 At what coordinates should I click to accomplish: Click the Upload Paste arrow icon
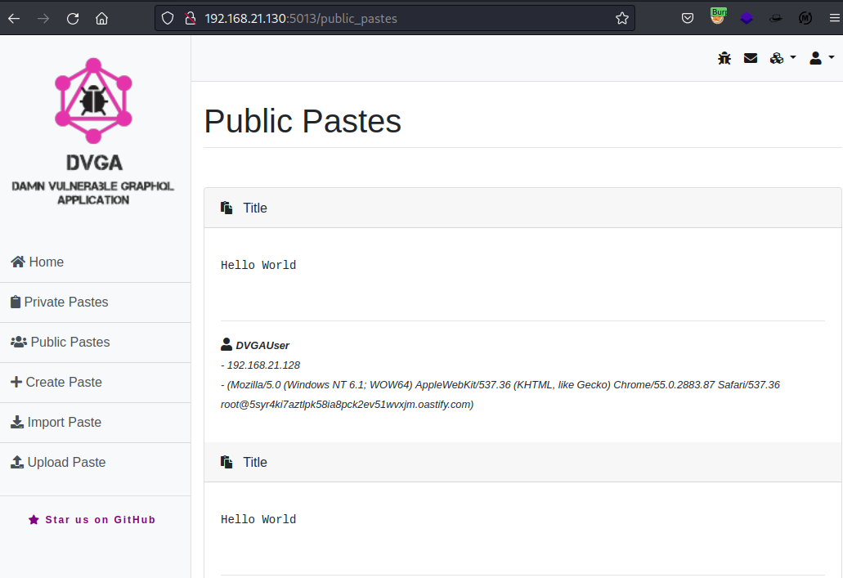17,461
